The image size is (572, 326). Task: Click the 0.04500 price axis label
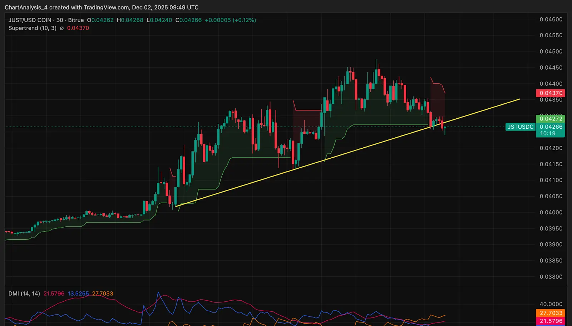pyautogui.click(x=551, y=51)
